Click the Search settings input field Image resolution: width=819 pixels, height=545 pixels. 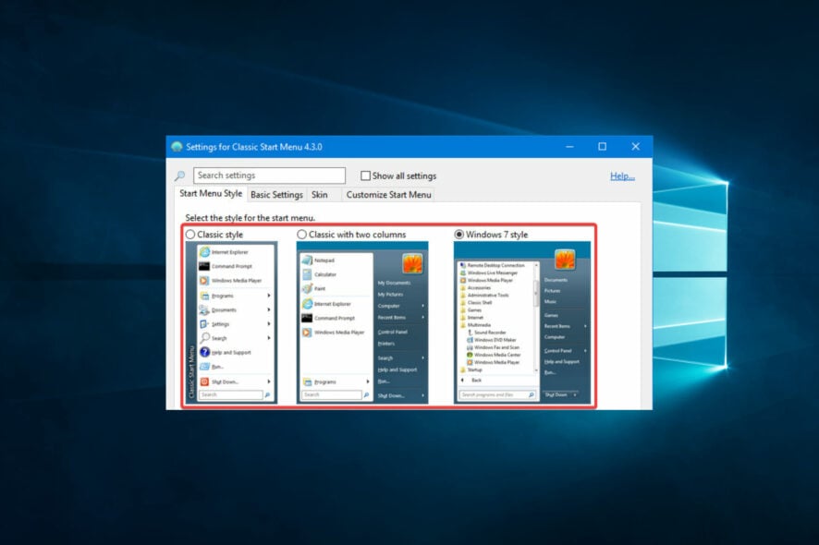coord(269,176)
